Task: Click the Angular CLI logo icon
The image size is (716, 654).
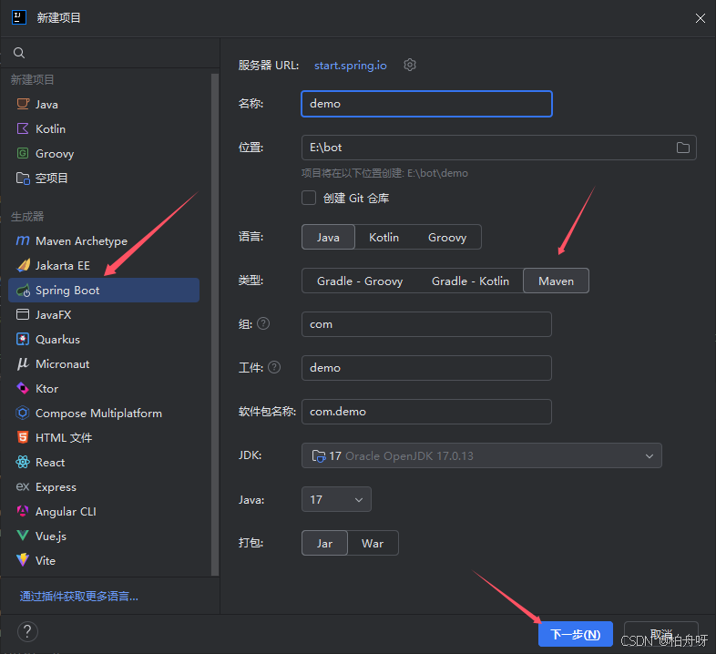Action: [x=23, y=511]
